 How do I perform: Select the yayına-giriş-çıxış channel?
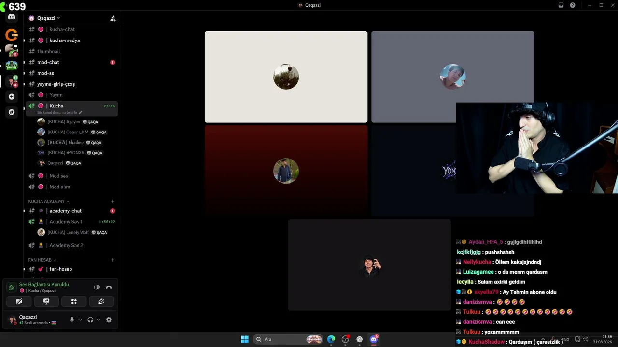pyautogui.click(x=71, y=84)
